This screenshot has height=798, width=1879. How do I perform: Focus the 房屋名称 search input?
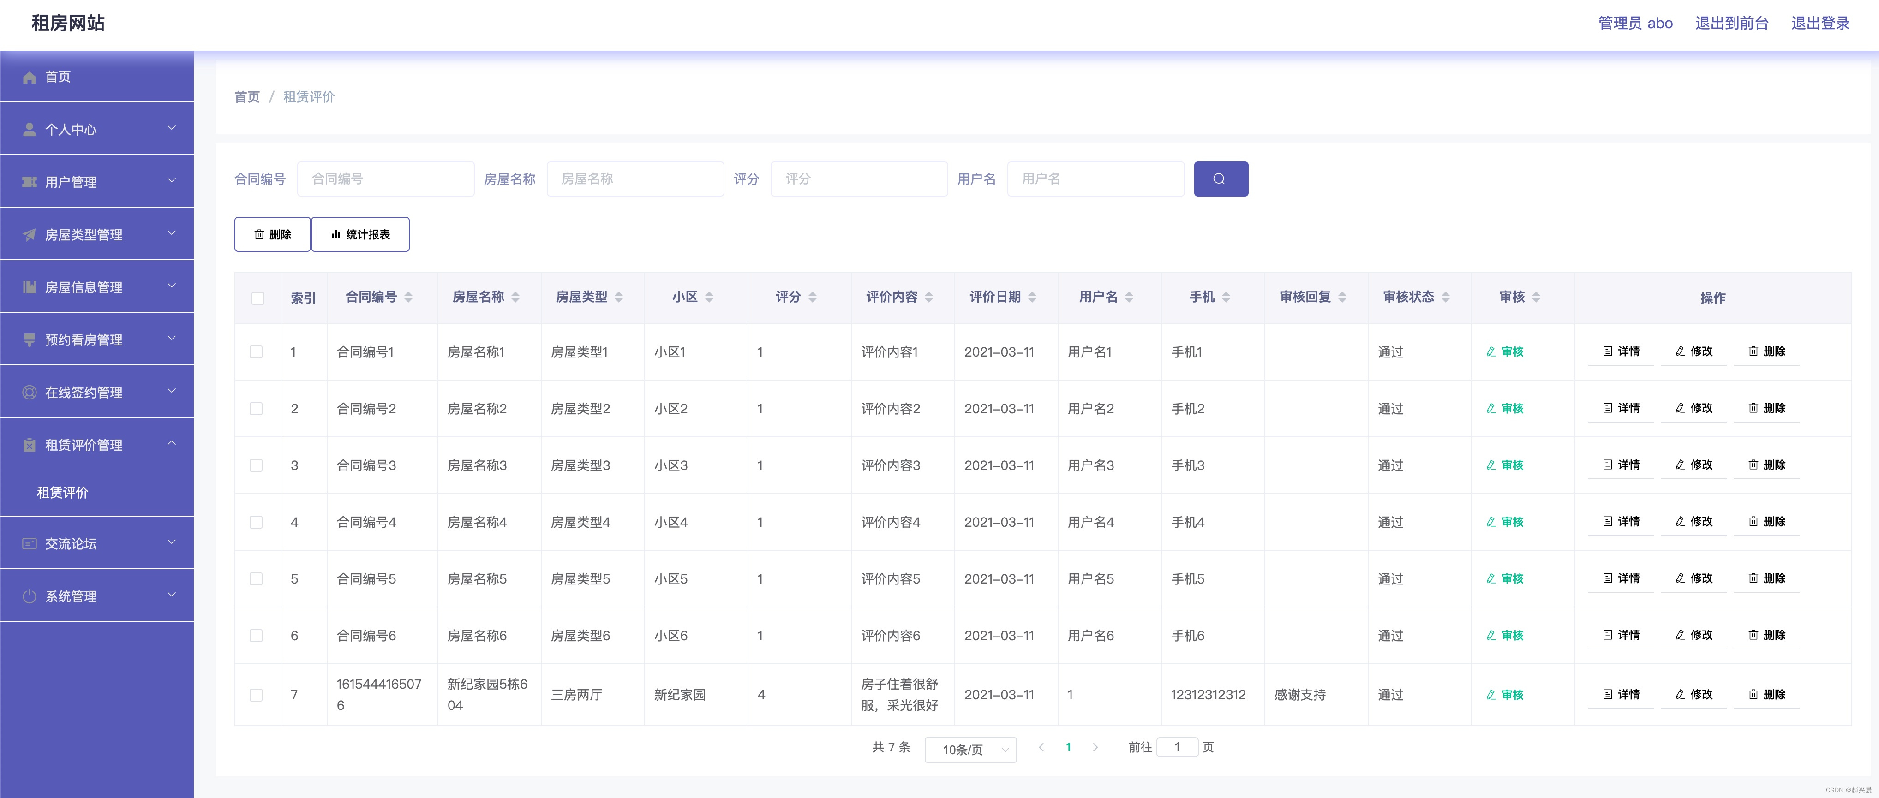(x=635, y=179)
